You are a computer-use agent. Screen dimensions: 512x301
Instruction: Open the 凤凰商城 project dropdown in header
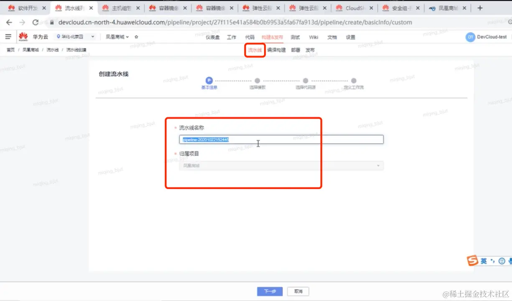point(117,37)
